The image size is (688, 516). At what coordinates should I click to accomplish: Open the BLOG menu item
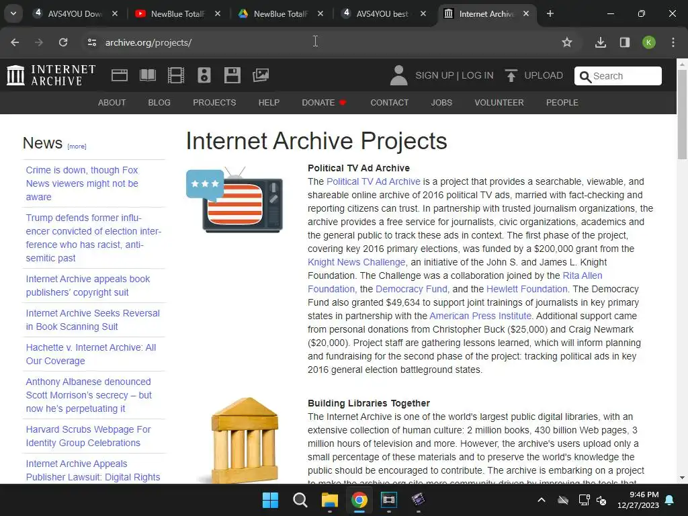(x=159, y=103)
